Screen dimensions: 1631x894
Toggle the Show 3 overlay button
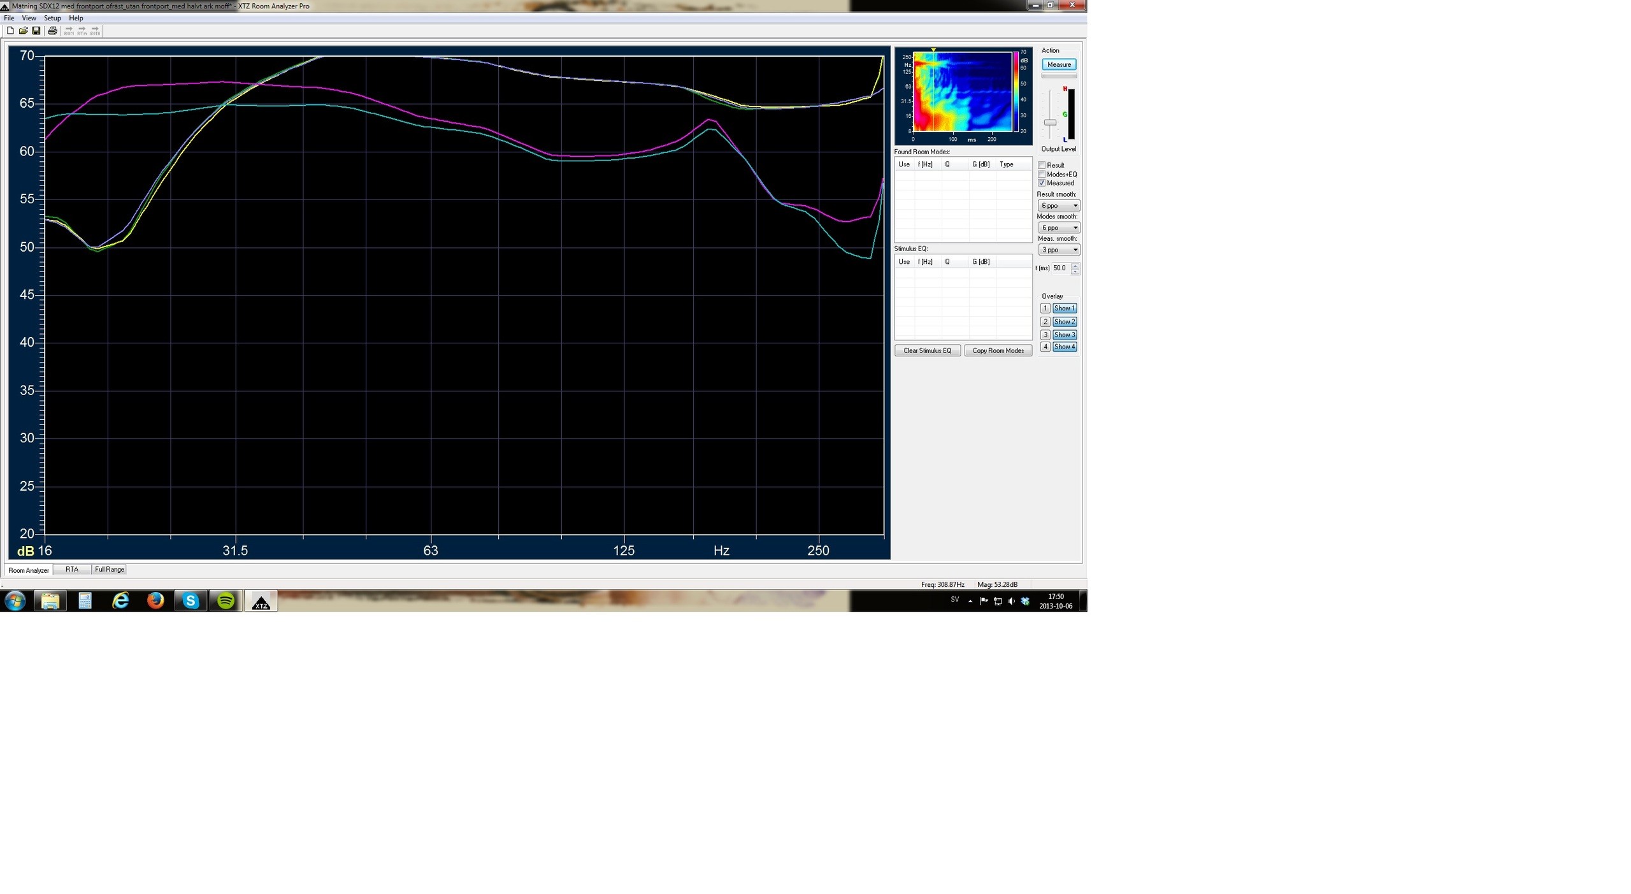pos(1064,335)
